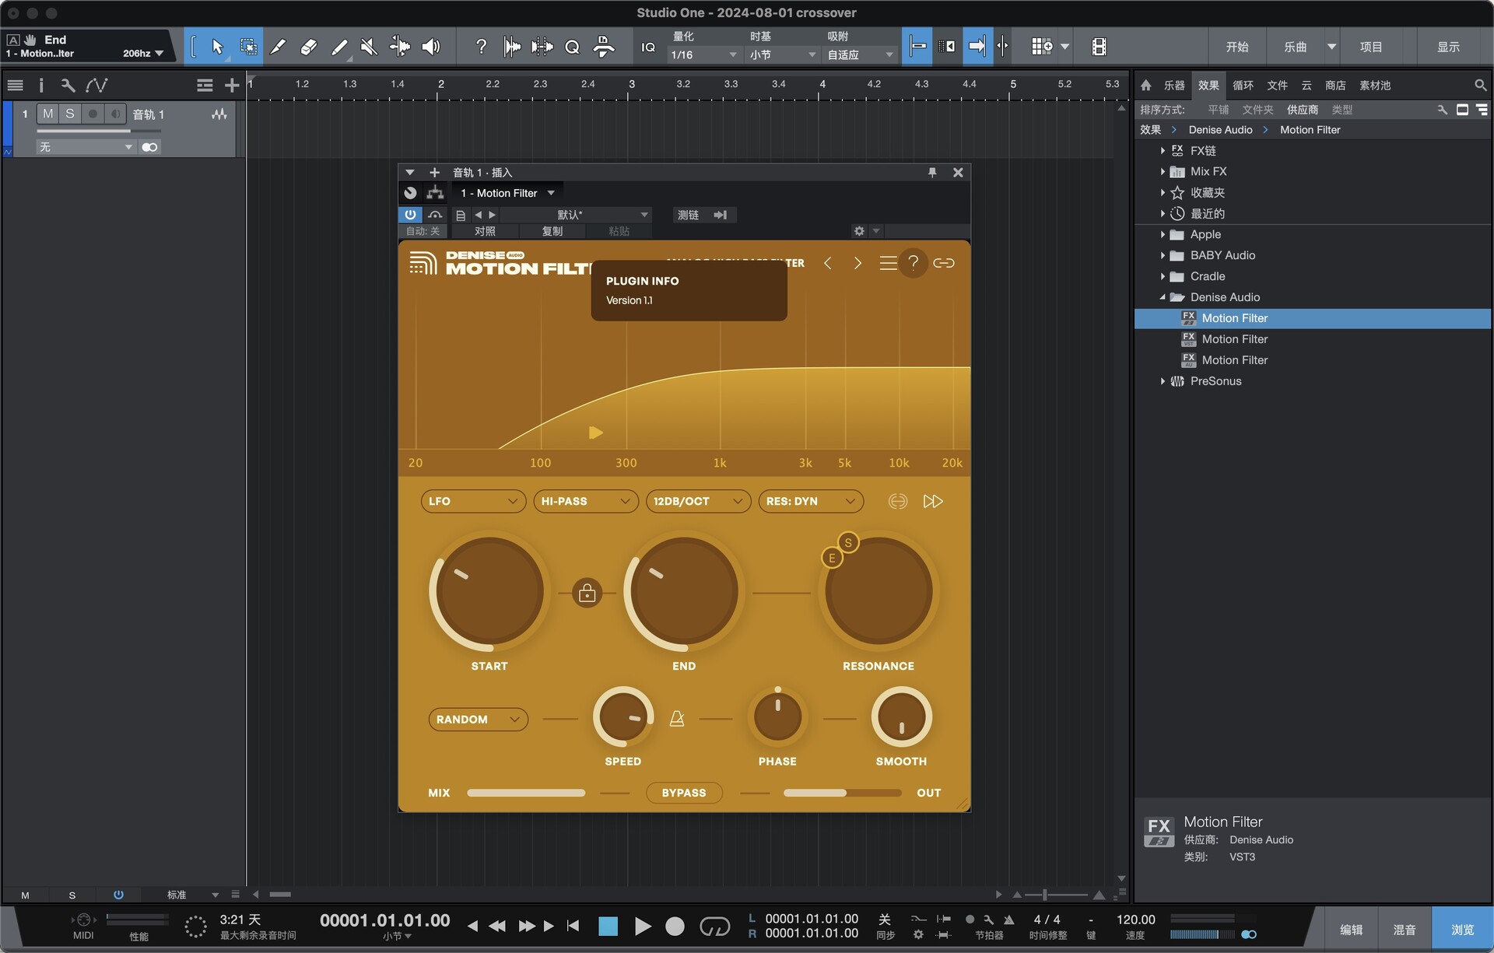
Task: Select the Listen speaker tool
Action: pyautogui.click(x=430, y=47)
